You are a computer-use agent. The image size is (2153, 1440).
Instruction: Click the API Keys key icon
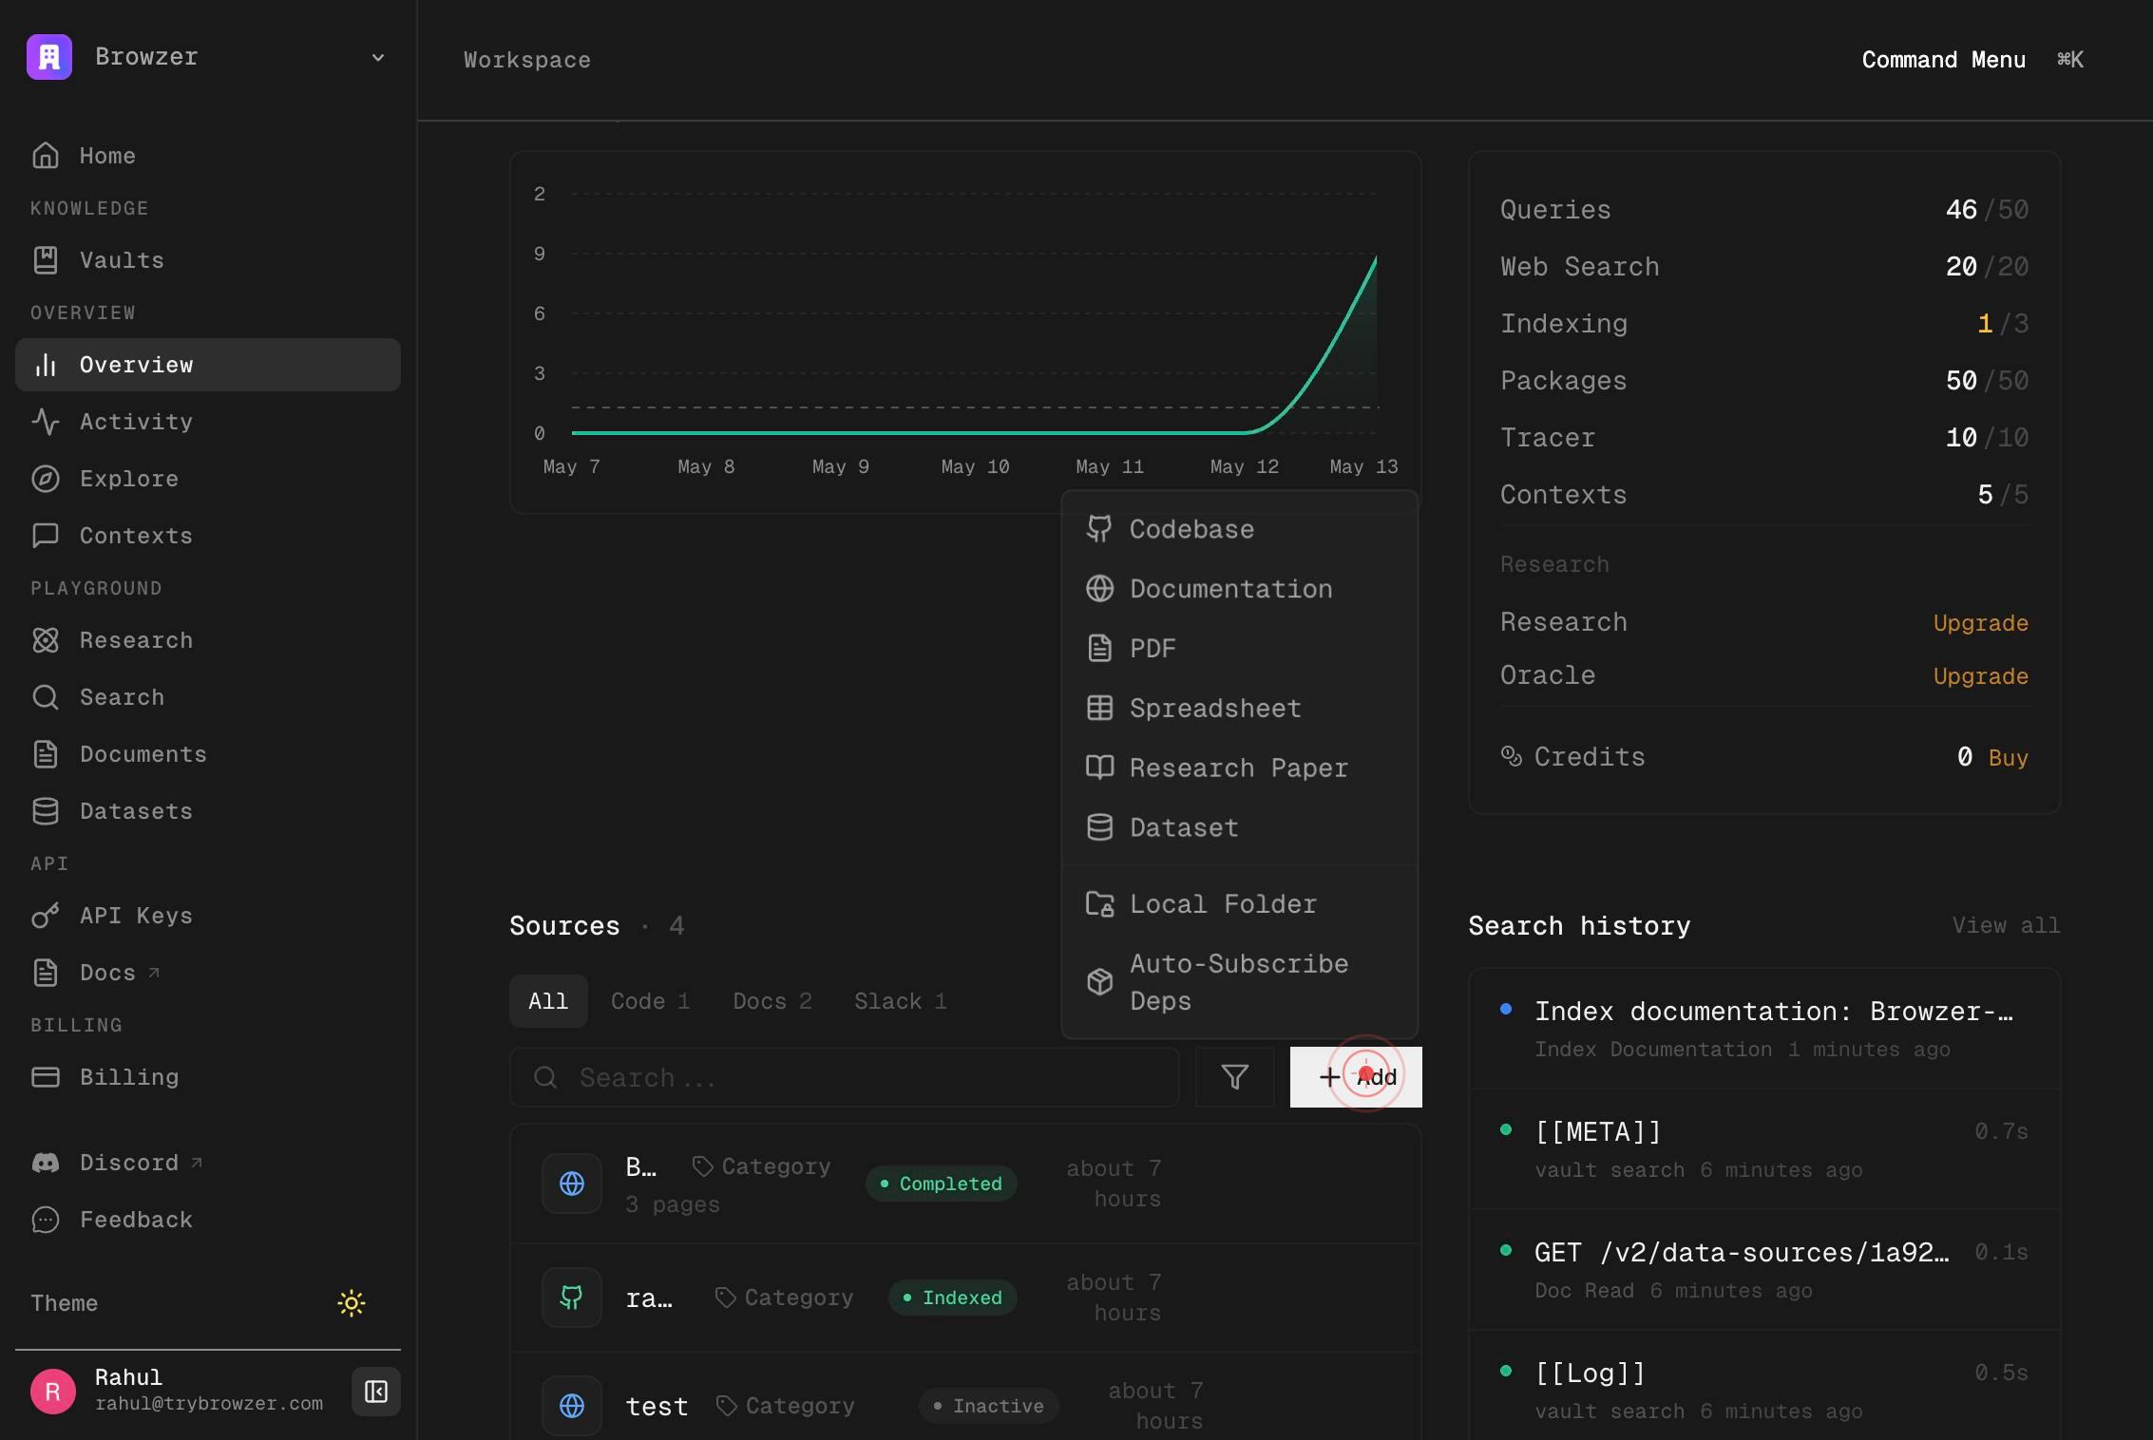[x=46, y=916]
